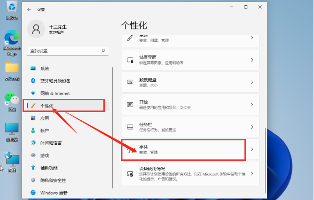Click the Wi-Fi icon for 网络 & Internet
314x200 pixels.
click(33, 93)
